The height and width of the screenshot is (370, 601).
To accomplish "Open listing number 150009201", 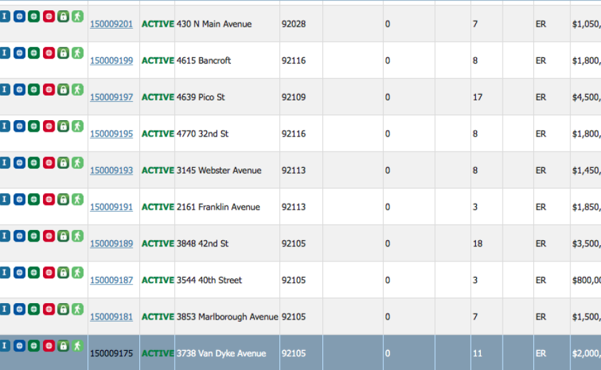I will (111, 24).
